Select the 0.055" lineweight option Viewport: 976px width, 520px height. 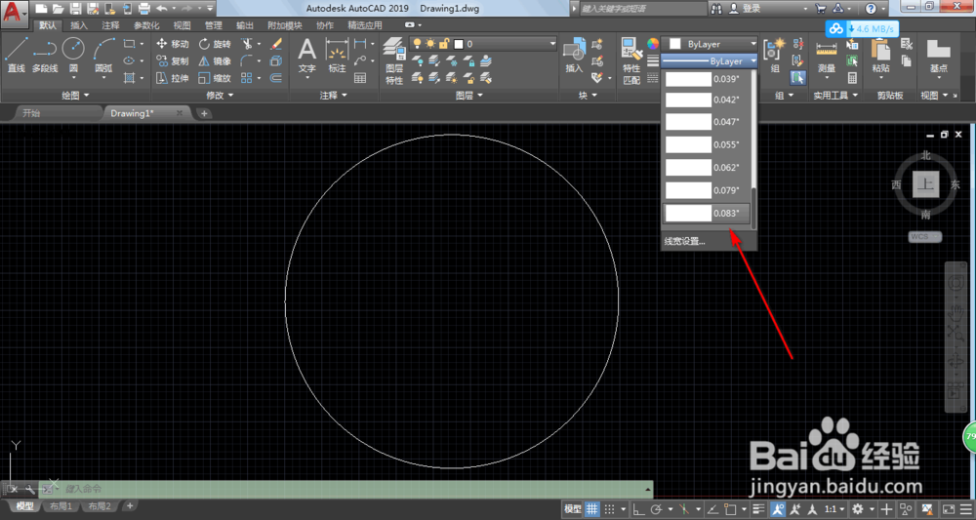pos(707,145)
